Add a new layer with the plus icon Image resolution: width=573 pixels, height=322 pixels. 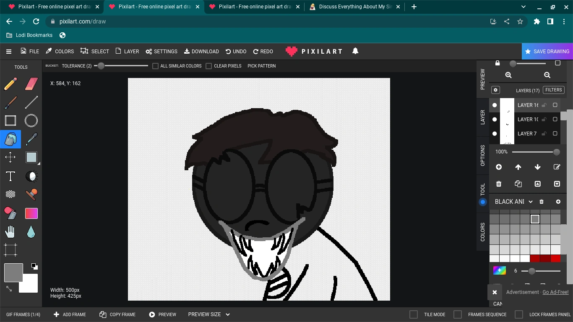[499, 167]
